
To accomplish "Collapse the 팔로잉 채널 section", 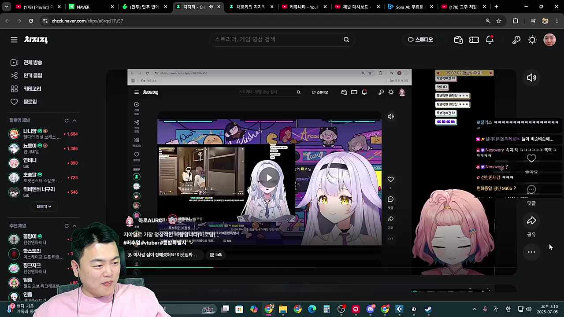I will pos(74,121).
